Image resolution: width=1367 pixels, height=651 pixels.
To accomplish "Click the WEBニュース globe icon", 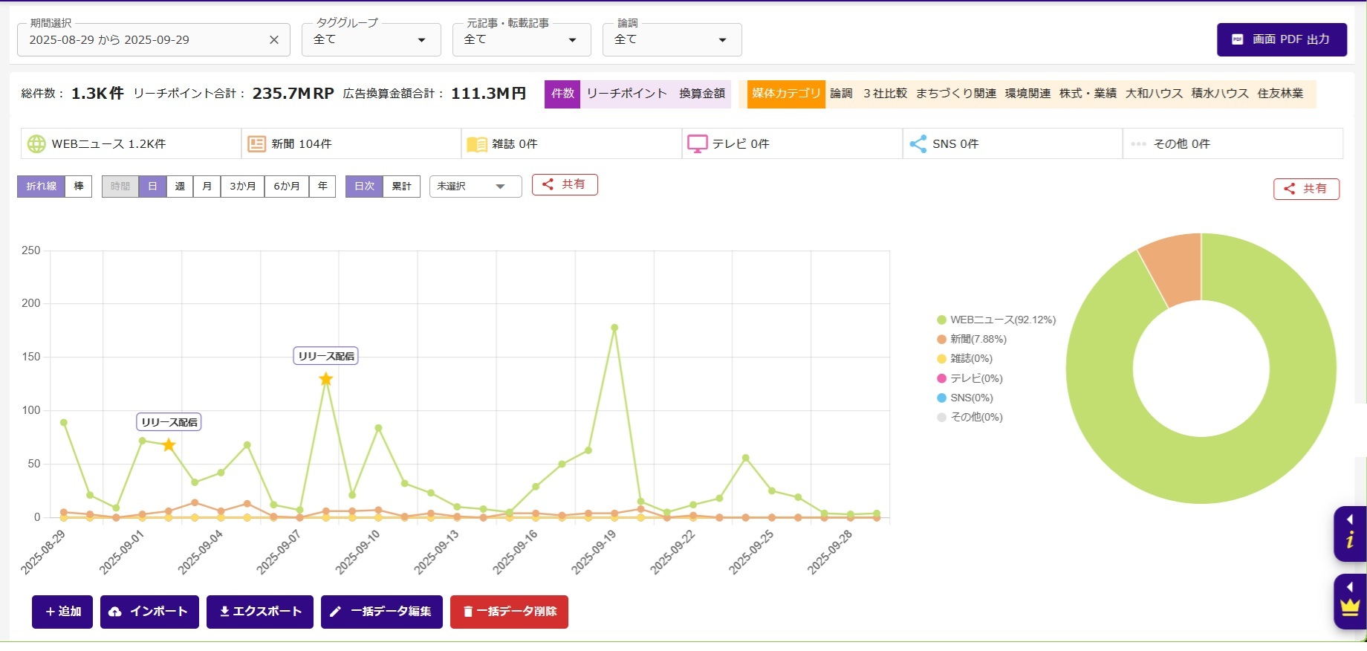I will [x=36, y=143].
